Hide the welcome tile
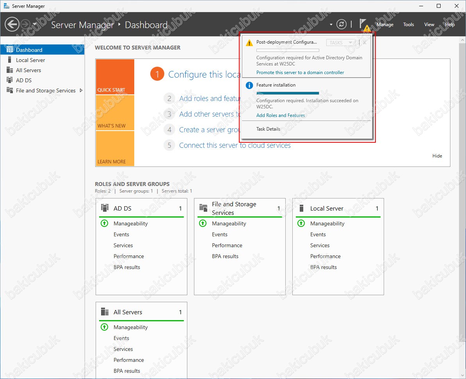 pos(437,156)
